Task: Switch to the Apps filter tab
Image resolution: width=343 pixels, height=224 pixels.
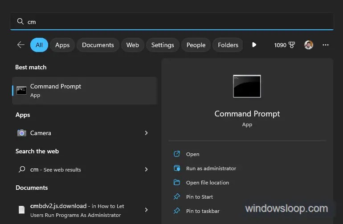Action: 62,45
